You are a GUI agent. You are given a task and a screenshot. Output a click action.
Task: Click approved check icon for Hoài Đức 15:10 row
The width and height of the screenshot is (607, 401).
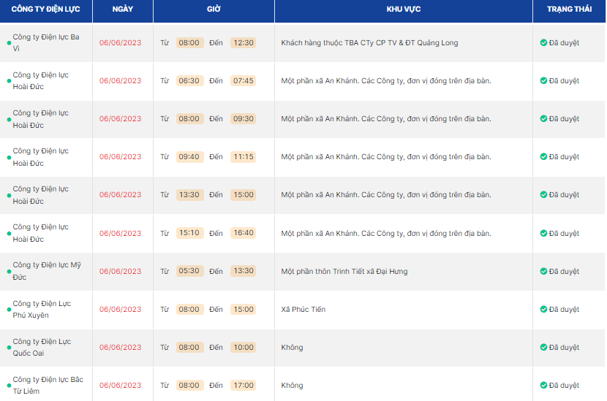click(543, 233)
